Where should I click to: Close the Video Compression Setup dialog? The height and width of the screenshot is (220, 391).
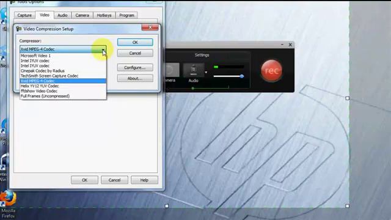pos(150,28)
